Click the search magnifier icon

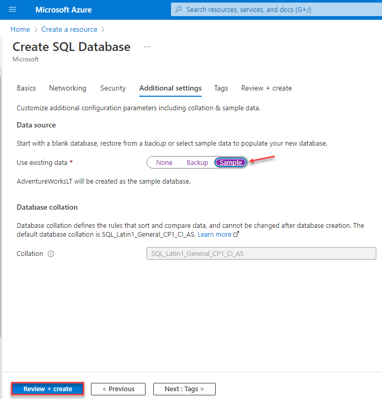(x=178, y=9)
